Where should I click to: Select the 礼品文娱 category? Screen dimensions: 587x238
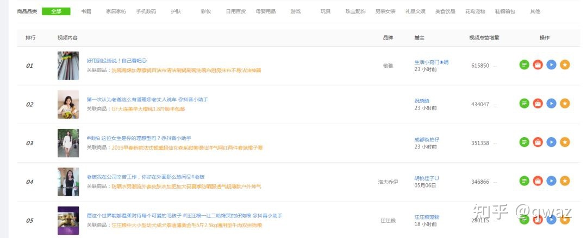416,11
